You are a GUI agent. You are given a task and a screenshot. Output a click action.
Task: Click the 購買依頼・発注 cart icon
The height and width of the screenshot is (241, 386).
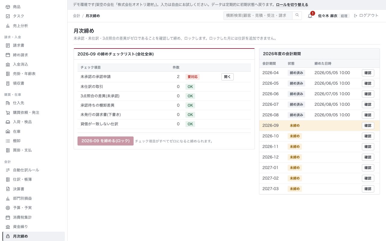(8, 112)
